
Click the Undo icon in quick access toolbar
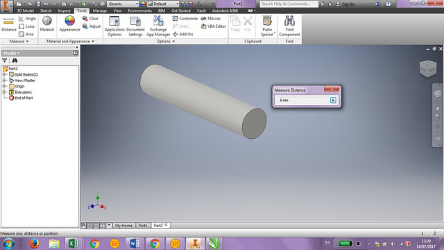(x=46, y=4)
